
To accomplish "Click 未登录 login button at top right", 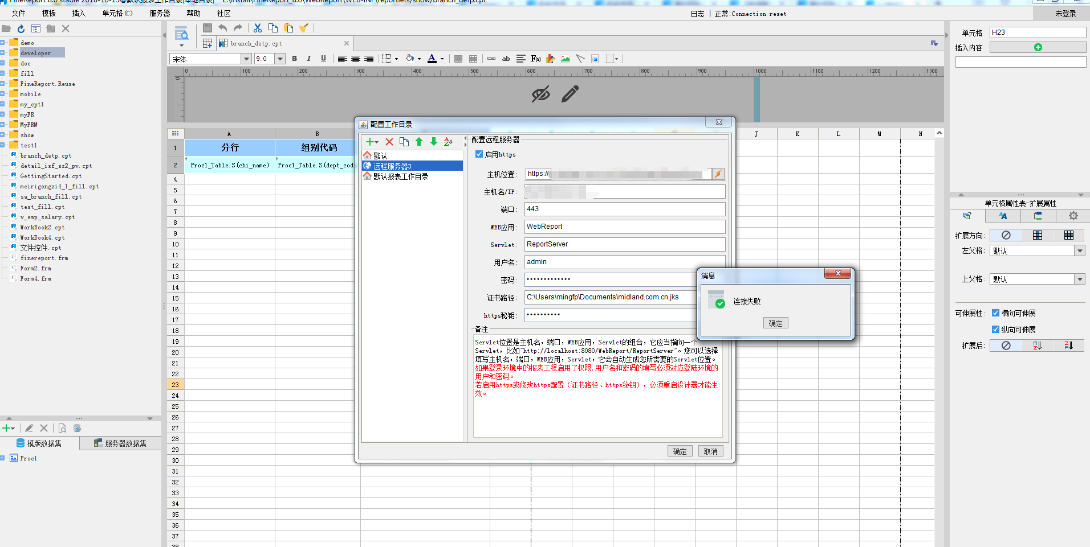I will 1065,14.
